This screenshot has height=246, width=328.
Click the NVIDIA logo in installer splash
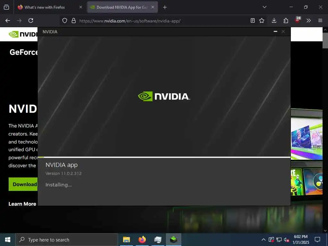pos(164,96)
